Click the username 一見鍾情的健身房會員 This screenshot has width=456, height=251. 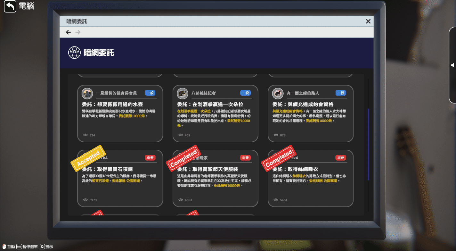117,93
